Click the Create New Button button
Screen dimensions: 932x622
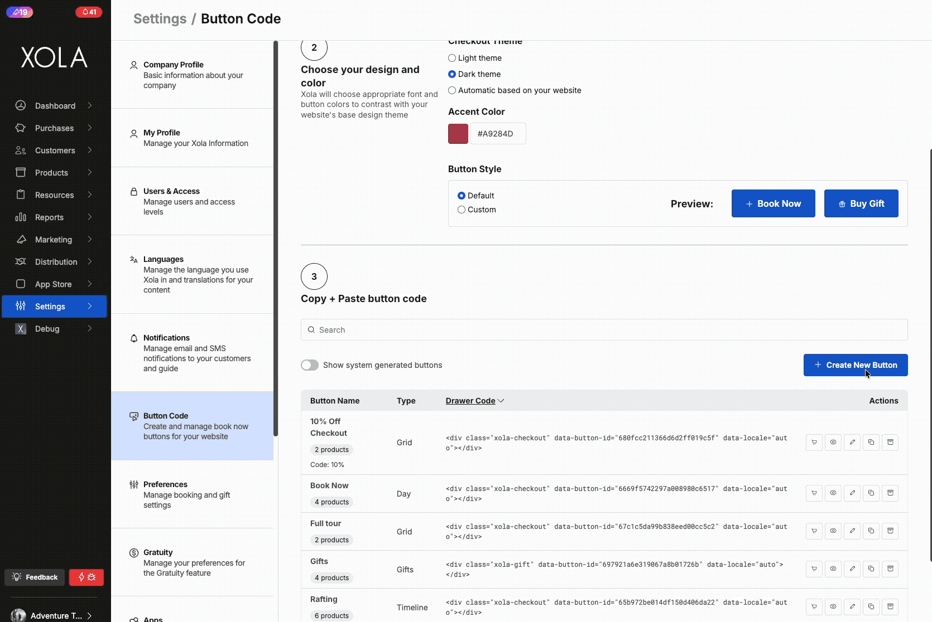coord(855,365)
